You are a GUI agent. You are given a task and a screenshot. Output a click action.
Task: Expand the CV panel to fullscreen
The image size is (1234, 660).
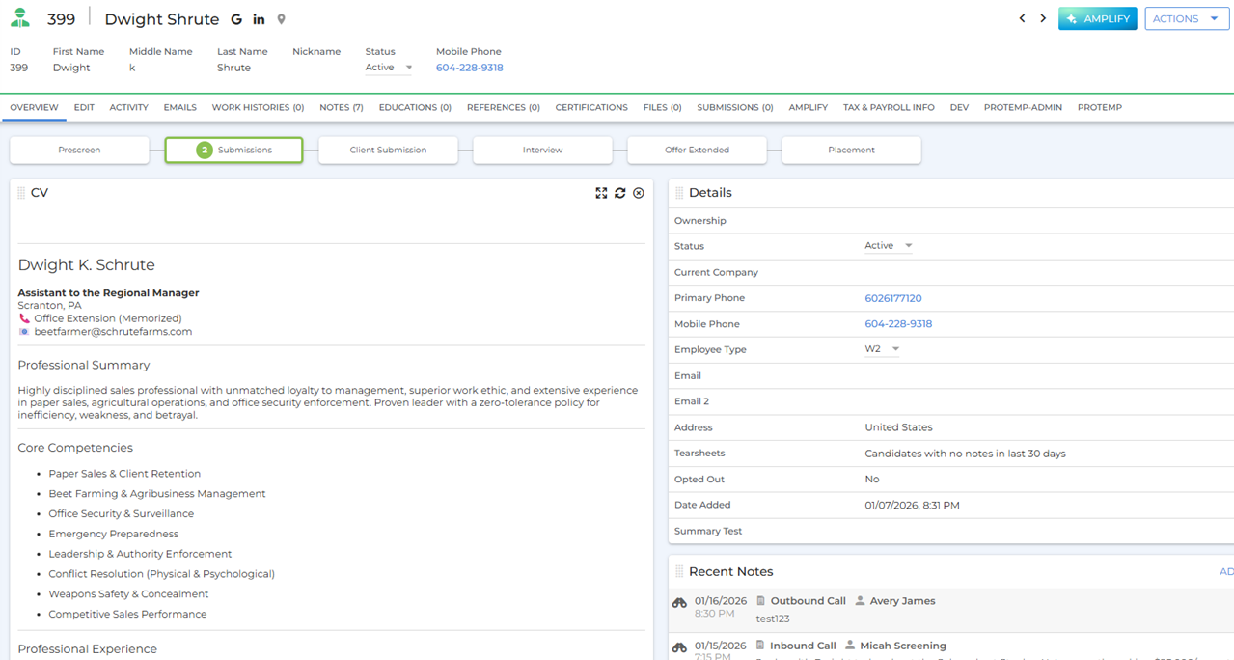(601, 193)
